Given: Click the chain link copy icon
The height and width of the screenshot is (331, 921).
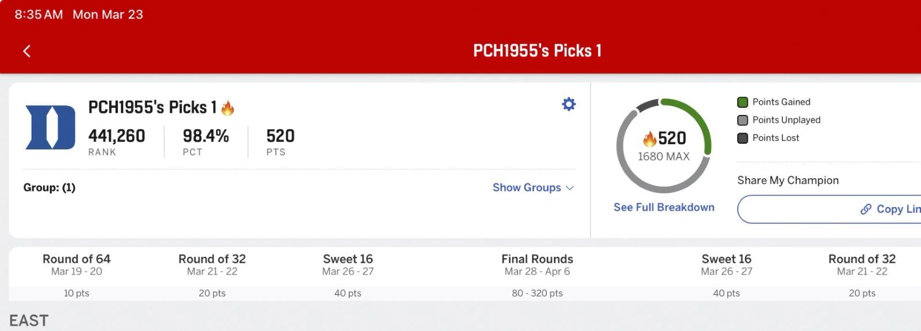Looking at the screenshot, I should [x=866, y=209].
